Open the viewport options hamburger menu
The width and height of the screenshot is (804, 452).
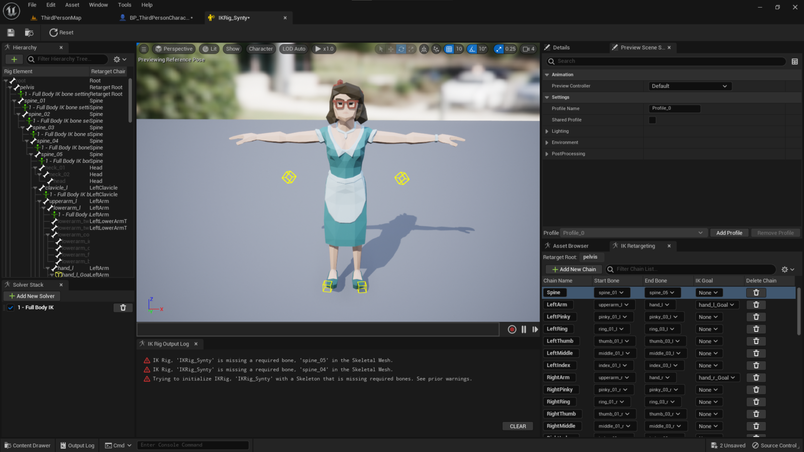(144, 49)
